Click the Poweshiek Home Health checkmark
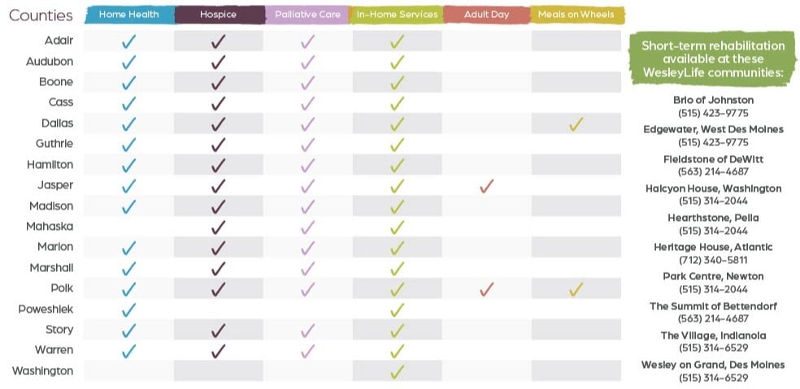Image resolution: width=800 pixels, height=389 pixels. pyautogui.click(x=128, y=309)
